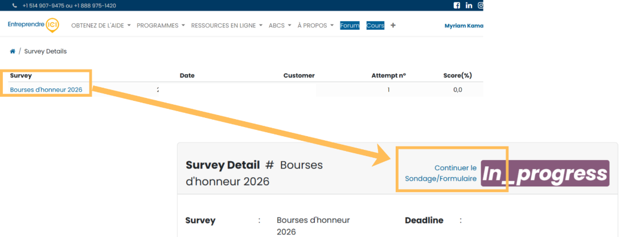Click the Myriam Kama user name
This screenshot has height=237, width=632.
463,26
